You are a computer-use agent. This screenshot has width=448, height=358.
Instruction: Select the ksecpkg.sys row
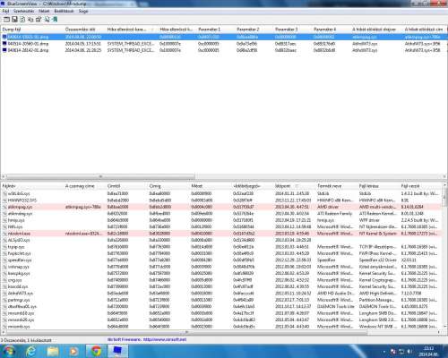tap(221, 273)
